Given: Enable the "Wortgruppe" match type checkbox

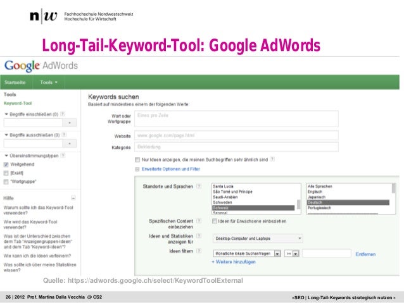Looking at the screenshot, I should pyautogui.click(x=6, y=182).
